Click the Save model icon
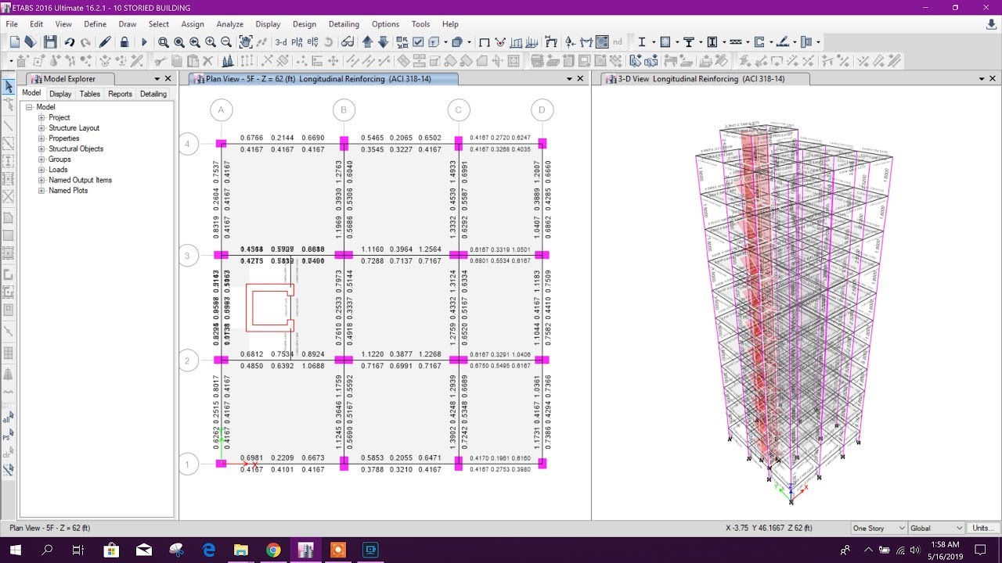 coord(49,41)
